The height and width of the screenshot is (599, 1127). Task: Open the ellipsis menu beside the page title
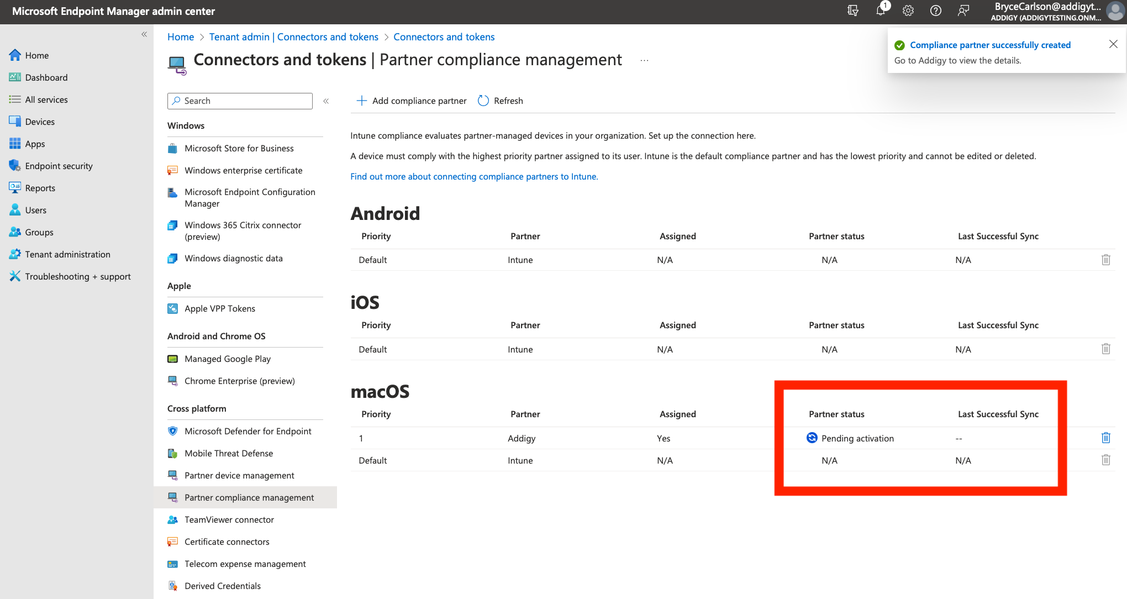pos(644,60)
